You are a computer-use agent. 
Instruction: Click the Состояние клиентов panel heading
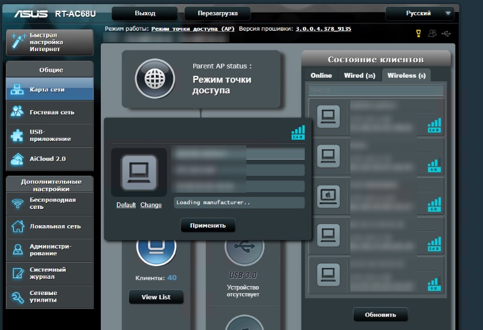pos(376,59)
